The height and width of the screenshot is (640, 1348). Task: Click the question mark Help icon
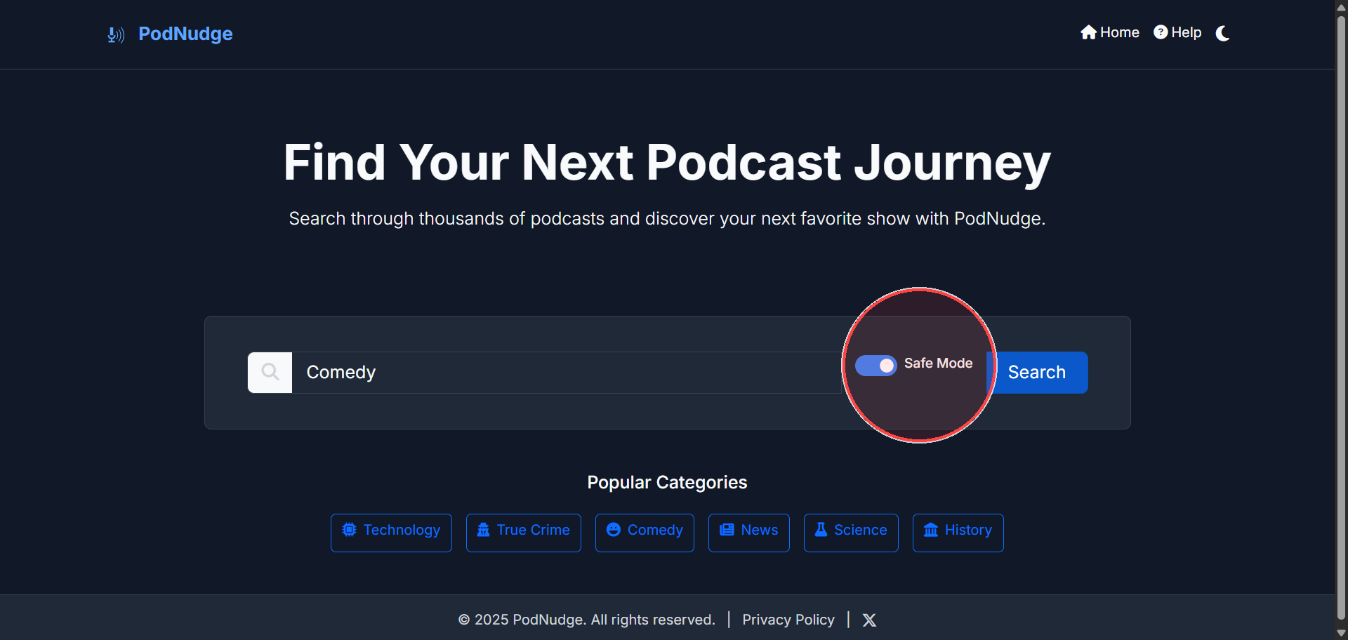pyautogui.click(x=1161, y=32)
